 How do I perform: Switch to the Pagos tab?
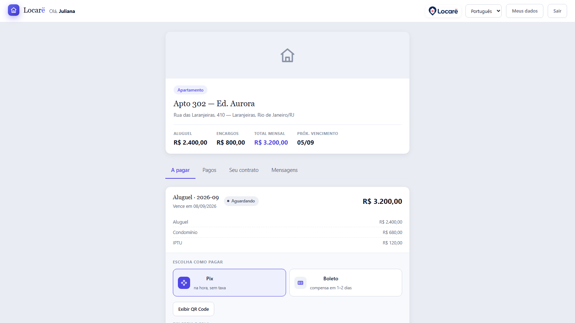point(209,170)
